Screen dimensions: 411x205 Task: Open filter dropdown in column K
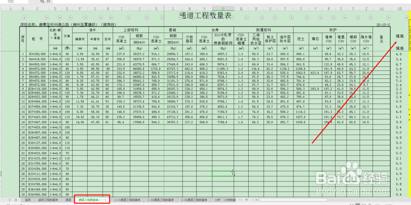coord(162,18)
